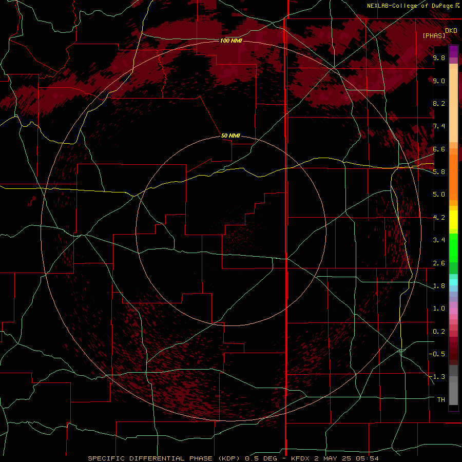Click the 7.4 legend value
This screenshot has height=462, width=462.
pyautogui.click(x=439, y=126)
